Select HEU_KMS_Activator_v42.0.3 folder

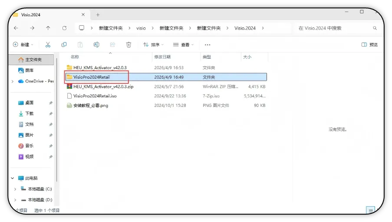click(x=166, y=68)
